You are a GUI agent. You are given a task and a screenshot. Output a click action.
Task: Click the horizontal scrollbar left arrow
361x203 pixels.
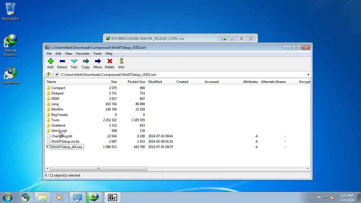coord(47,169)
